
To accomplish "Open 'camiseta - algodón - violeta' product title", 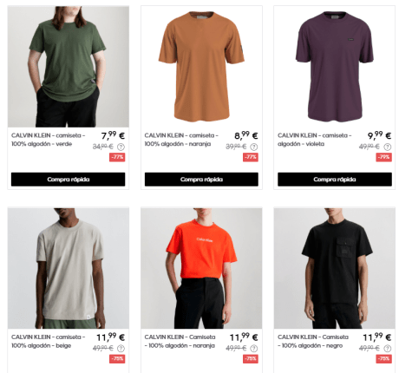I will 315,140.
